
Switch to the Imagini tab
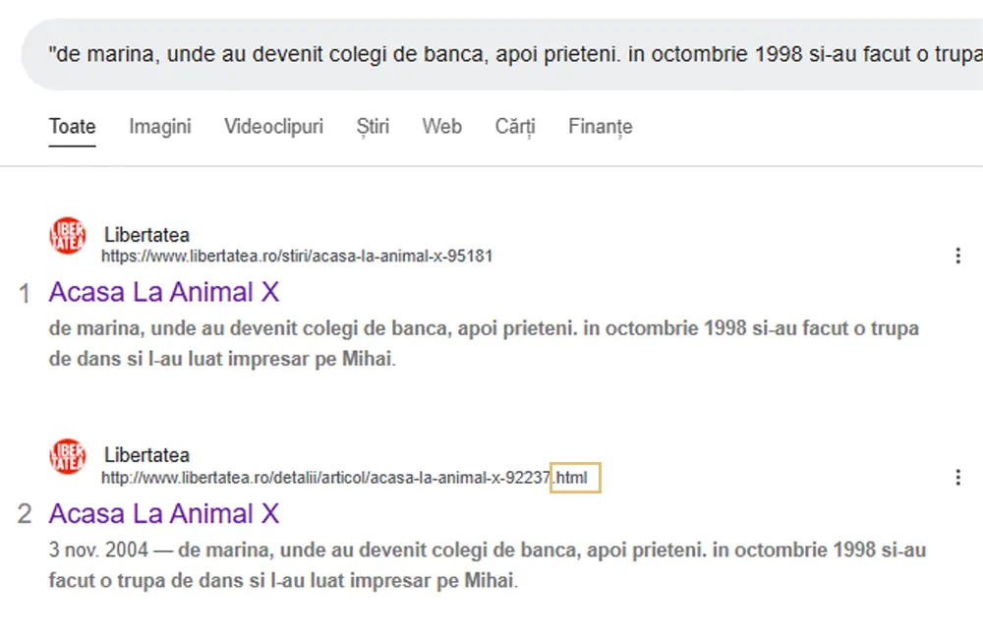pyautogui.click(x=160, y=126)
